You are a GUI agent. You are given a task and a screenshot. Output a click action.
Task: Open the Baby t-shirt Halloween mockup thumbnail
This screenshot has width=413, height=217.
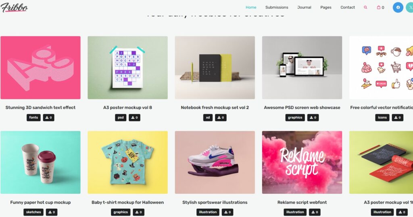tap(128, 162)
